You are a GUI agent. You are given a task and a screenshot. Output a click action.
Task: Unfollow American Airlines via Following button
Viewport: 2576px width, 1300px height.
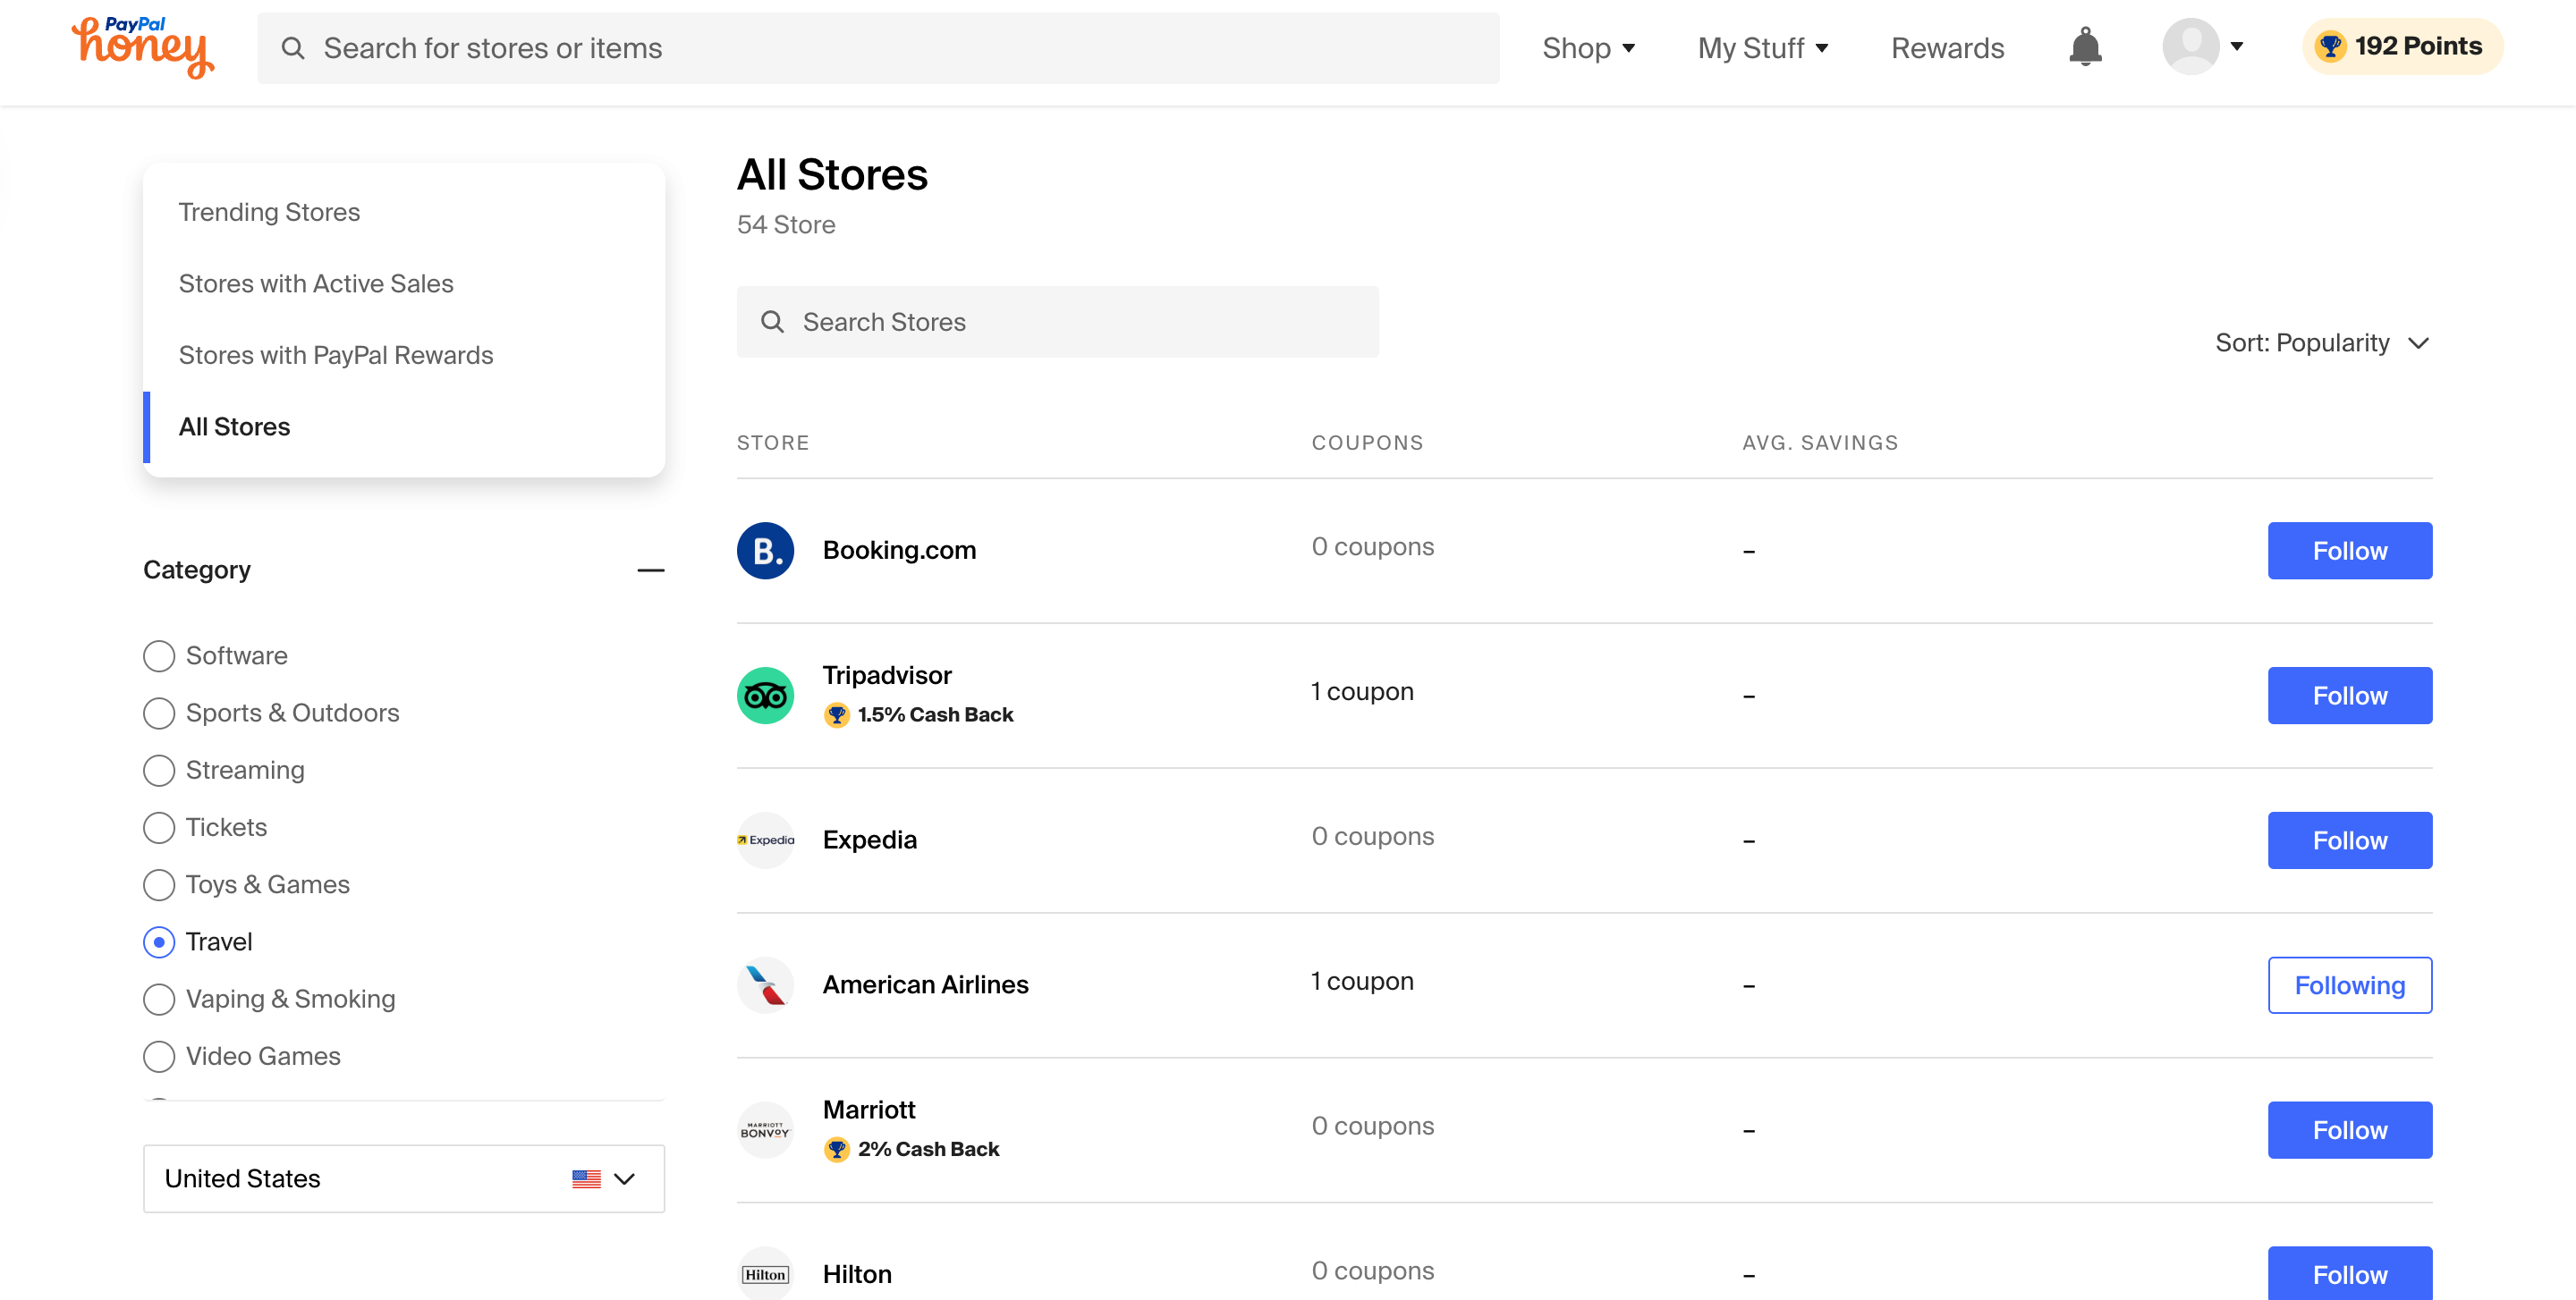pyautogui.click(x=2349, y=985)
